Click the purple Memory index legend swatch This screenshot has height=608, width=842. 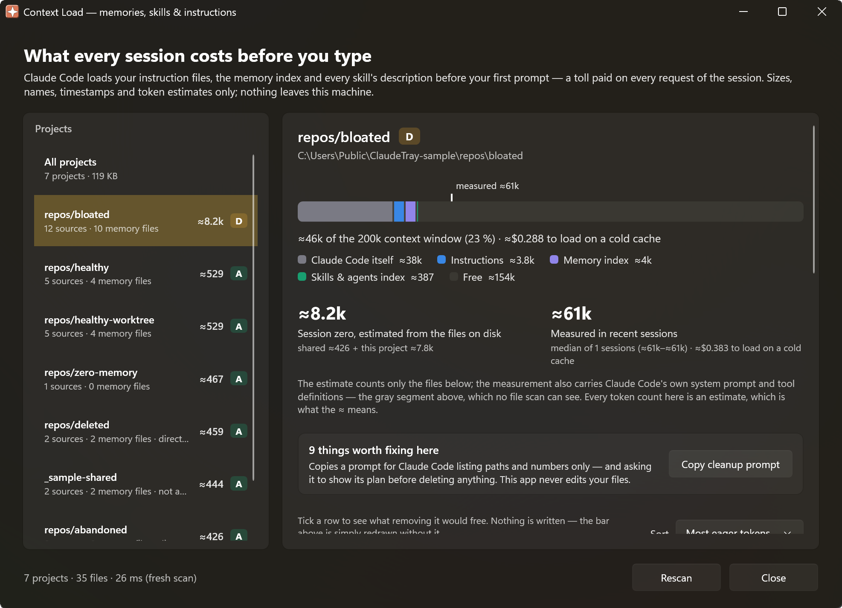[x=554, y=259]
